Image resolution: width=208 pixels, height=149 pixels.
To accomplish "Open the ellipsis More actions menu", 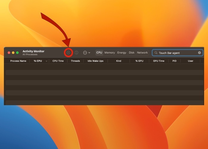I will click(85, 53).
